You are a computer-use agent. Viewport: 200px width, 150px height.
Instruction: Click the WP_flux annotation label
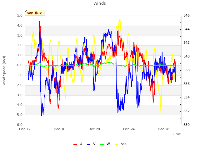[35, 13]
